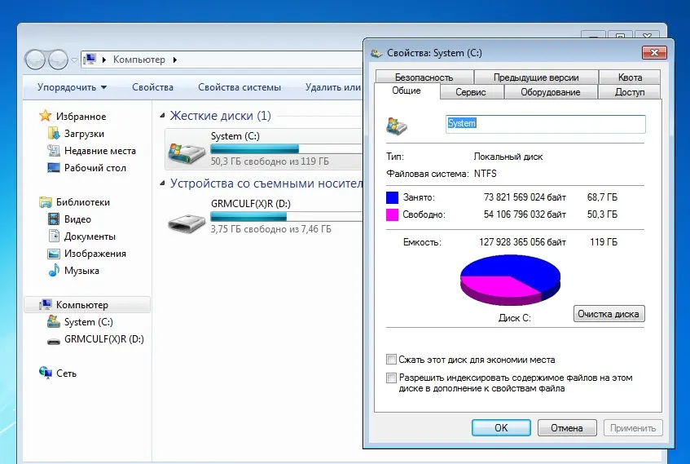Click Рабочий стол icon in sidebar
Image resolution: width=690 pixels, height=464 pixels.
click(x=54, y=167)
